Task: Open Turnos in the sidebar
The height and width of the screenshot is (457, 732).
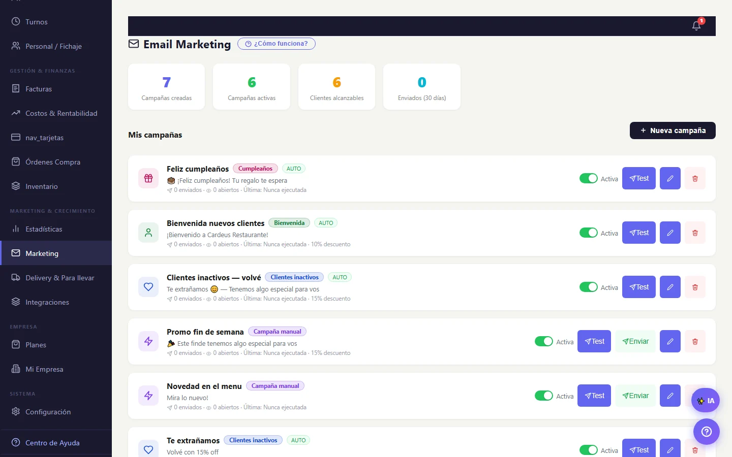Action: pos(56,22)
